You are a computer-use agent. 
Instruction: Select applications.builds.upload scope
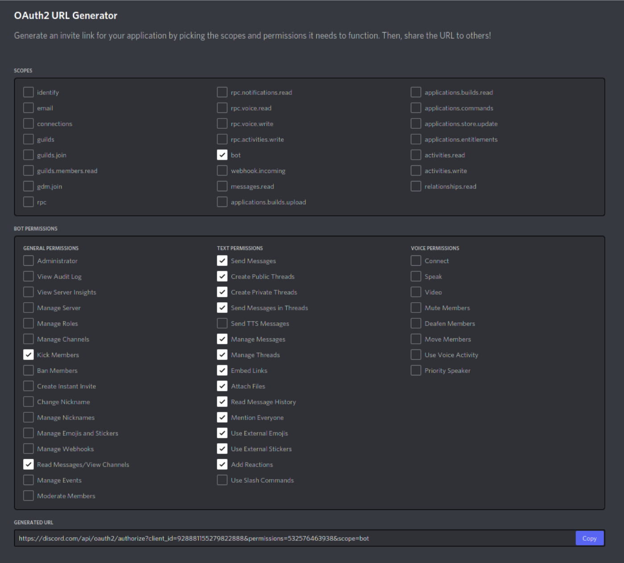pyautogui.click(x=222, y=202)
